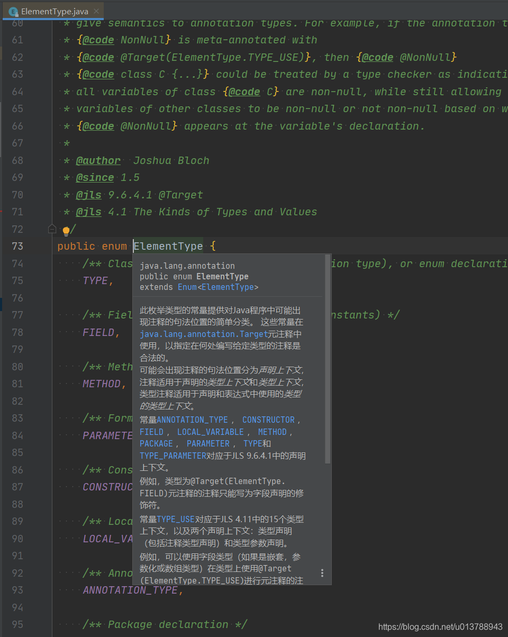This screenshot has height=637, width=508.
Task: Click the @author tag on line 68
Action: coord(98,160)
